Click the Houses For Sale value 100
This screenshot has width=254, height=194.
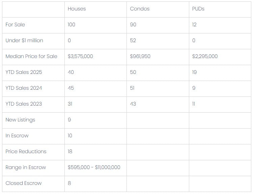pyautogui.click(x=72, y=25)
